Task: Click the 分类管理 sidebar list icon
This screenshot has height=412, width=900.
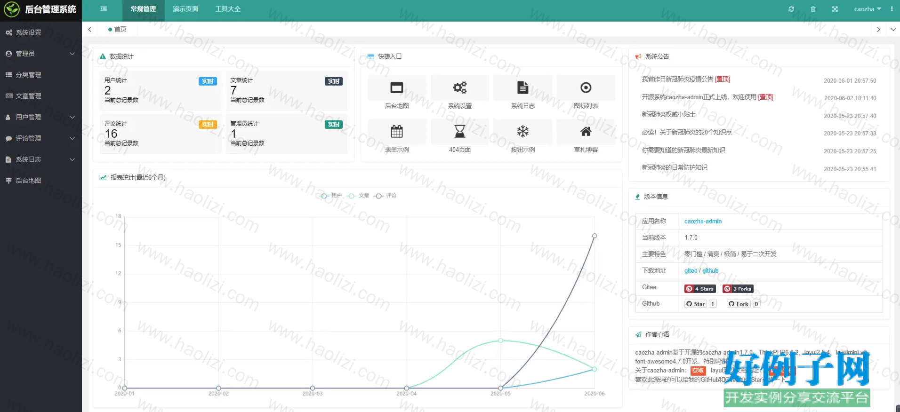Action: 8,75
